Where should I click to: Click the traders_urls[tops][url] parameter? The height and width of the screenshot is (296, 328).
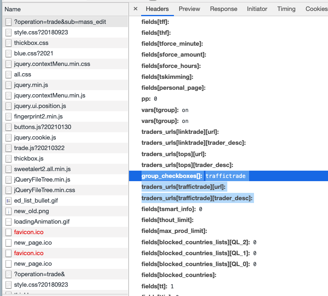174,154
